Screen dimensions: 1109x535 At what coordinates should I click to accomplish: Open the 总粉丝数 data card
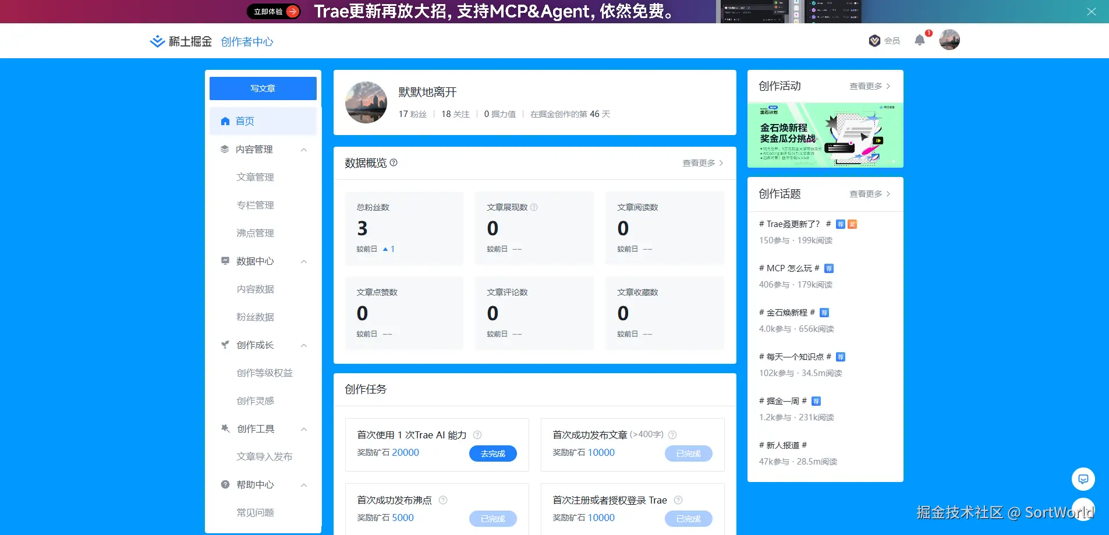coord(405,228)
